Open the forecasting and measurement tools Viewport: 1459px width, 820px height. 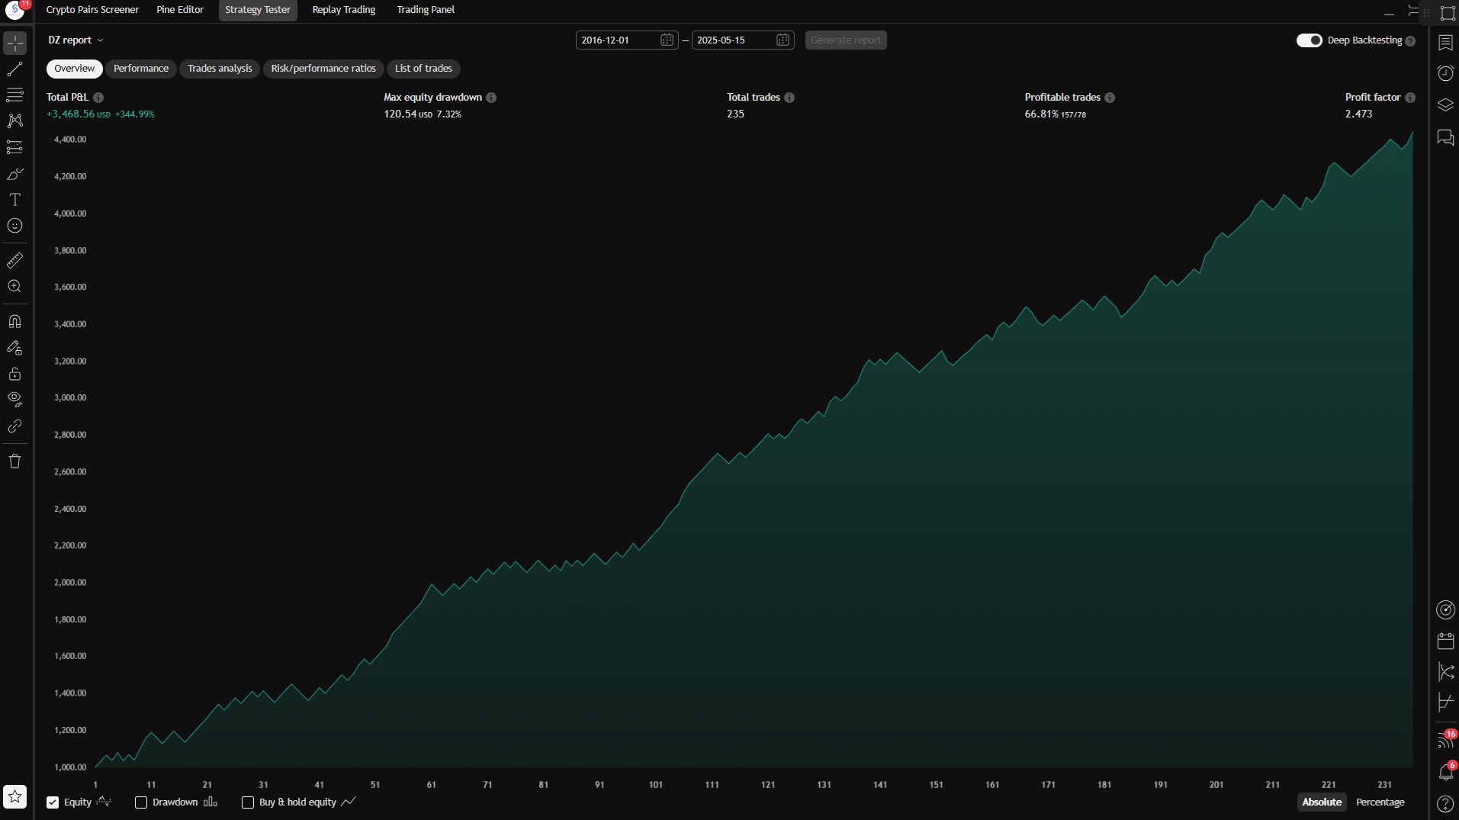(14, 147)
